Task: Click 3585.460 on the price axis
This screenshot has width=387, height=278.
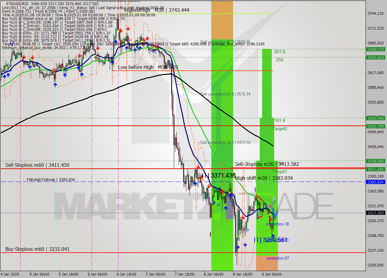Action: pos(376,87)
